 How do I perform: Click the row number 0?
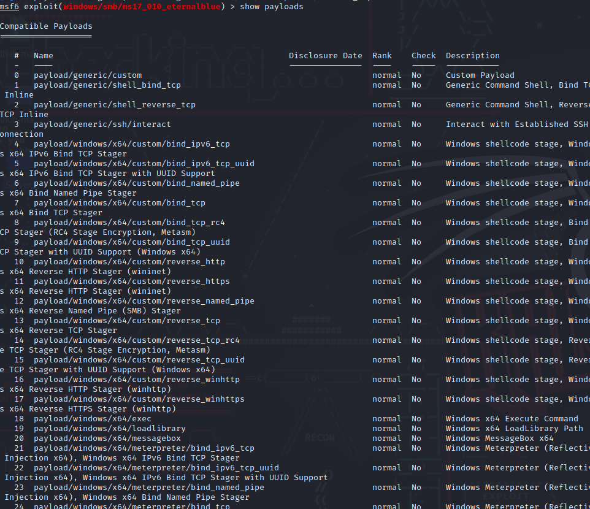point(17,75)
